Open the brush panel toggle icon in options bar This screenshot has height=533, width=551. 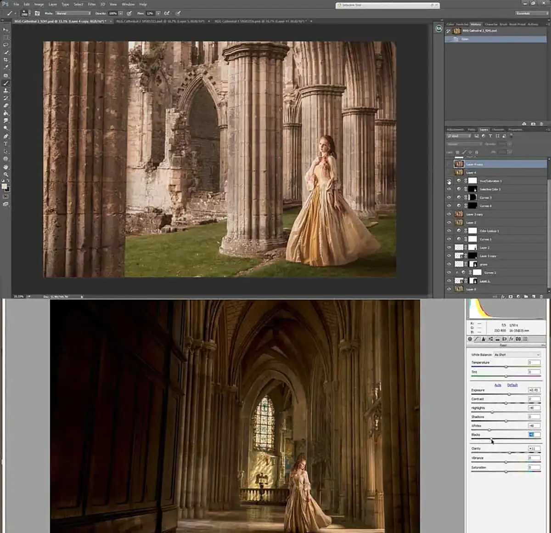[x=37, y=13]
